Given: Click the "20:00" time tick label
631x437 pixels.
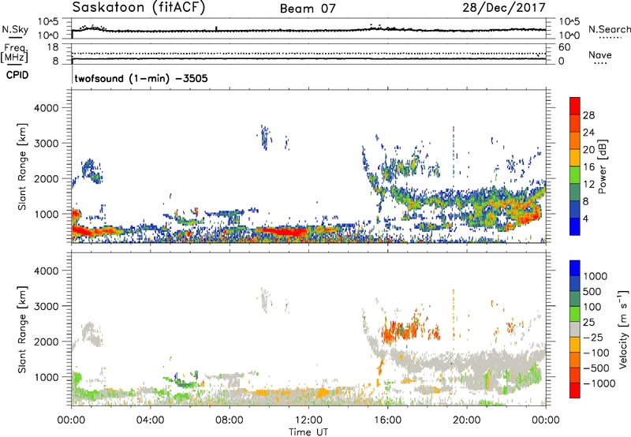Looking at the screenshot, I should pos(467,420).
